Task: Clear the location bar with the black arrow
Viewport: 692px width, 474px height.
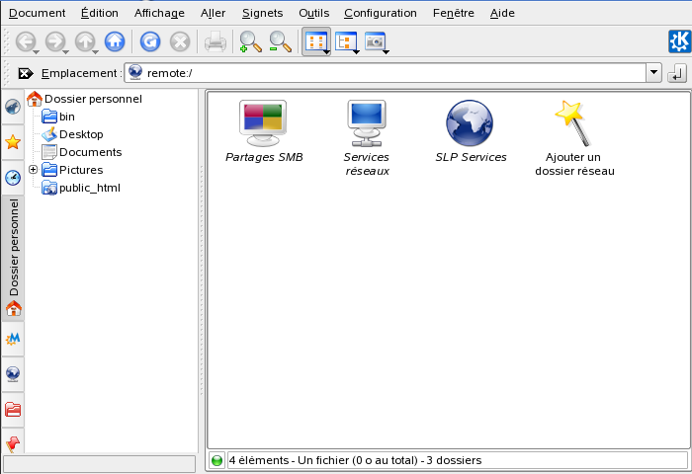Action: 26,73
